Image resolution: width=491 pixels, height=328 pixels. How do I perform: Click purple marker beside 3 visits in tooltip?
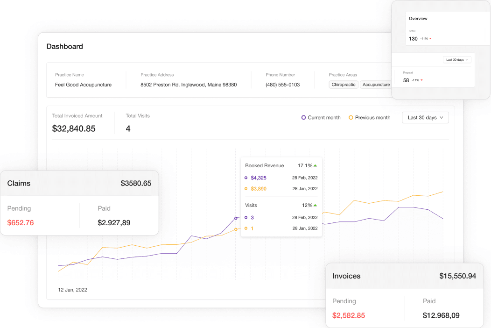point(246,218)
